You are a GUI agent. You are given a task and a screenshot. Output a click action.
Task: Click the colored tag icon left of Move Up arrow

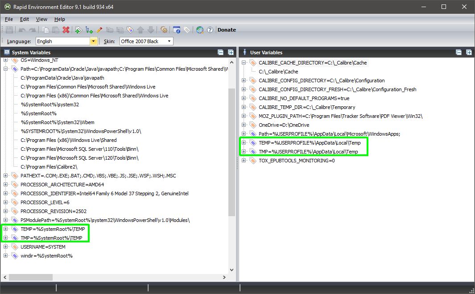tap(130, 30)
